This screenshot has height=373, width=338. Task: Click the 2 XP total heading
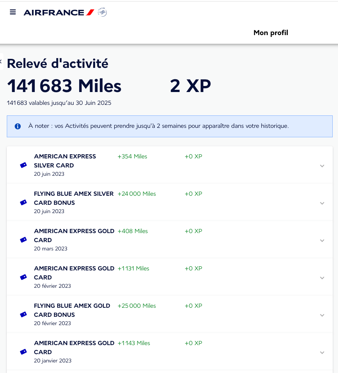[190, 86]
